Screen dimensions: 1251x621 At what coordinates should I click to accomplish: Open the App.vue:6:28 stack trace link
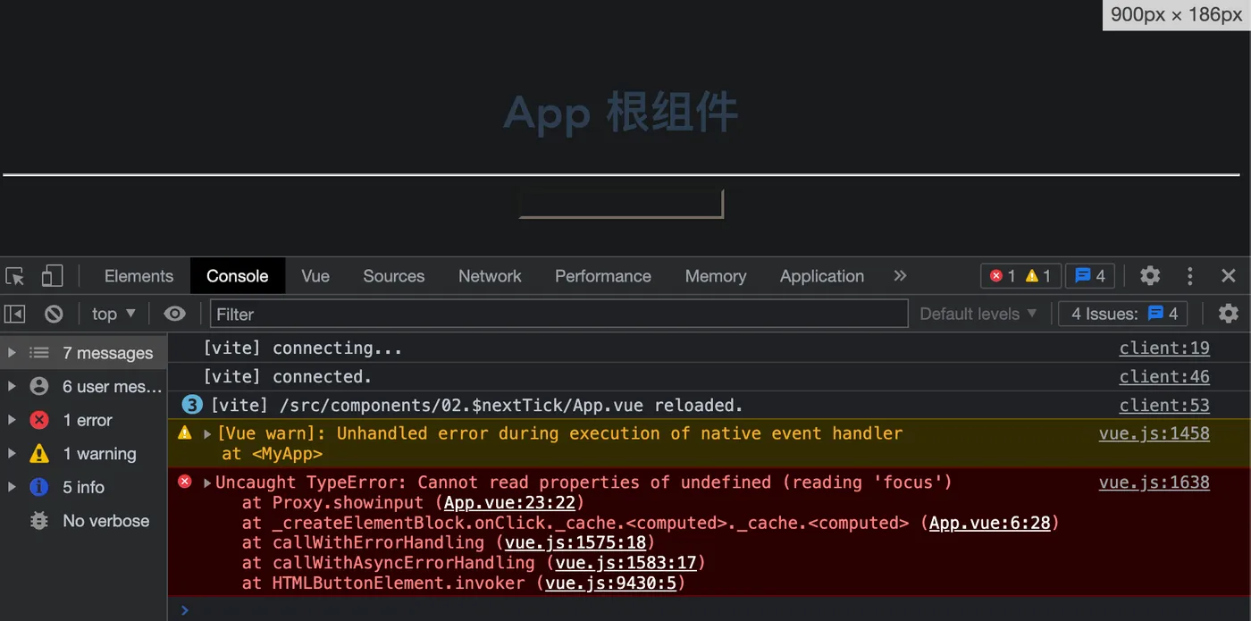[990, 523]
